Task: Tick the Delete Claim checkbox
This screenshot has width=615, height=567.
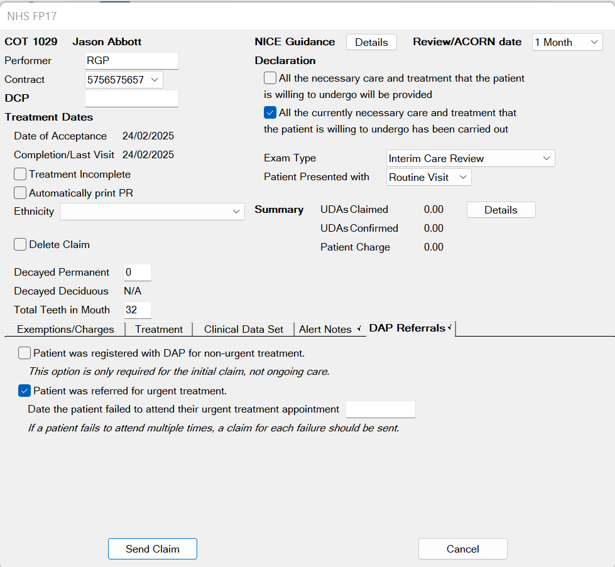Action: click(20, 244)
